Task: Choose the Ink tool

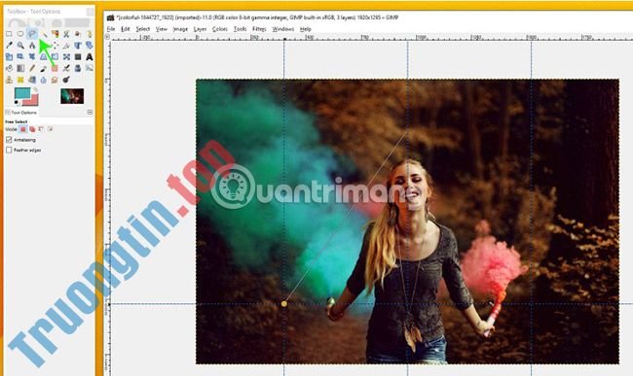Action: pos(78,68)
